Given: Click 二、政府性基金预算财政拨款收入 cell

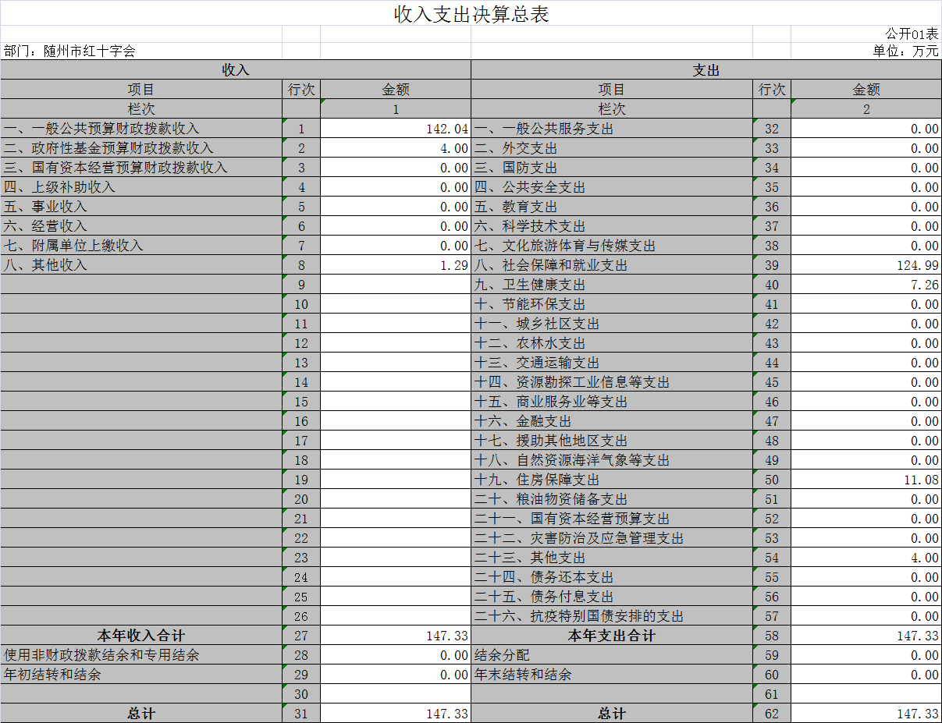Looking at the screenshot, I should tap(141, 148).
